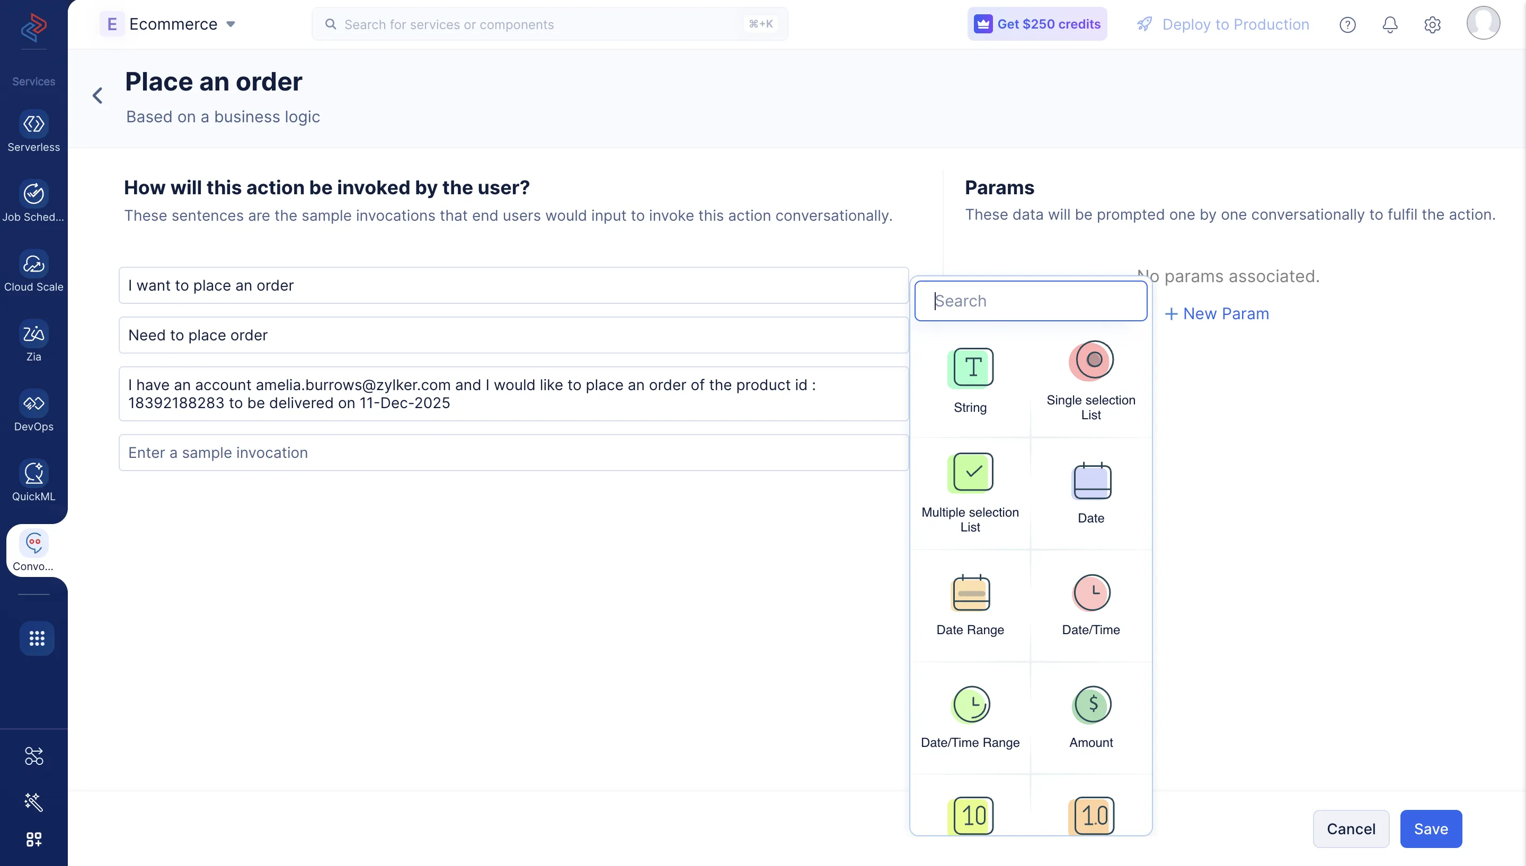Select the Date/Time param type
Image resolution: width=1526 pixels, height=866 pixels.
pyautogui.click(x=1090, y=593)
